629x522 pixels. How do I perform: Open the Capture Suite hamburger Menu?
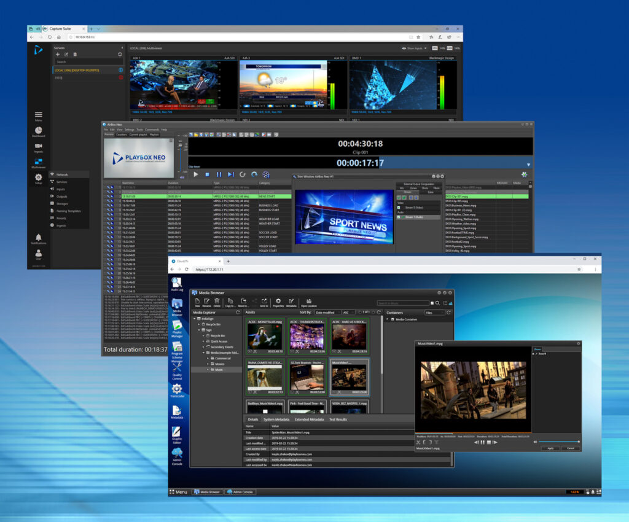[x=38, y=116]
